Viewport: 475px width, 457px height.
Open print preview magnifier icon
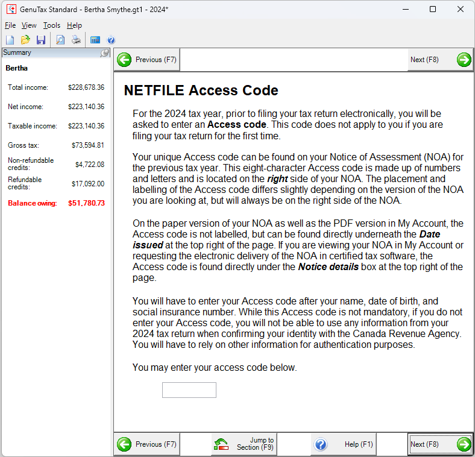60,40
